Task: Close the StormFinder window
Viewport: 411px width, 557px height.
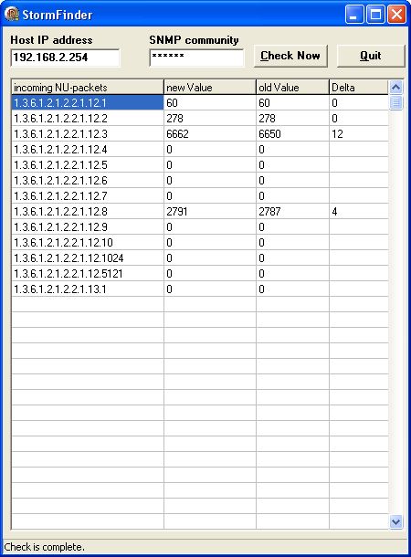Action: point(396,15)
